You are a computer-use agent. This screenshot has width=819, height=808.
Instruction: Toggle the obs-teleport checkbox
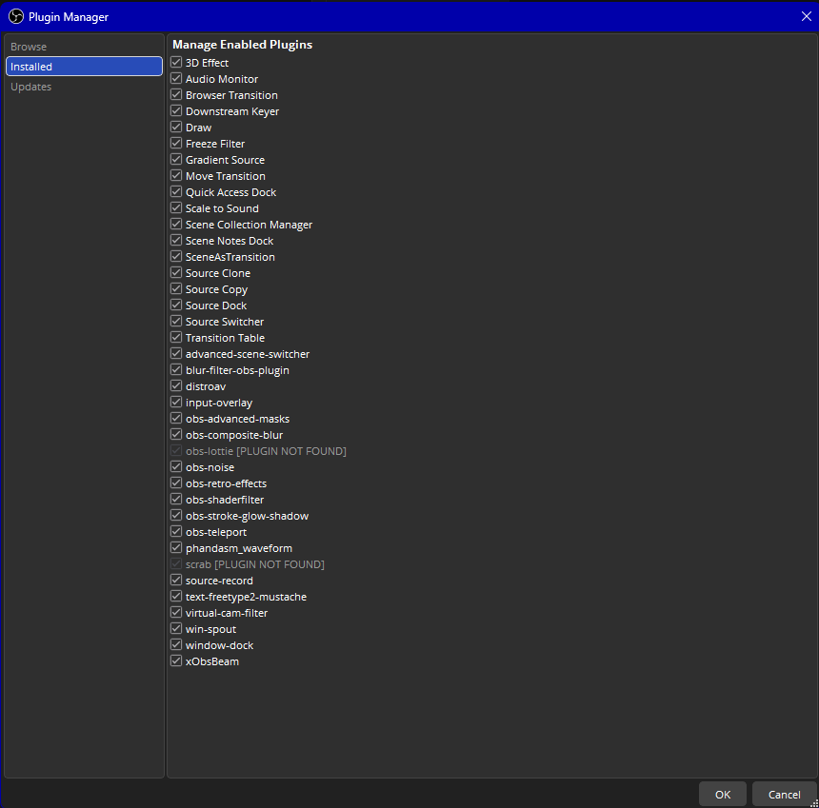(x=176, y=532)
